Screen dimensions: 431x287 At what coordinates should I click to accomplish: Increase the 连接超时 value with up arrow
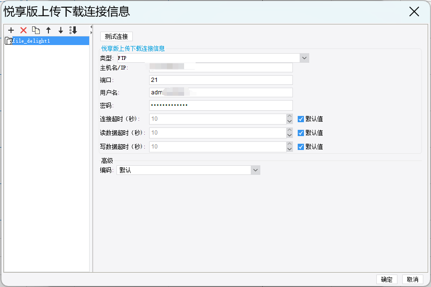coord(290,116)
